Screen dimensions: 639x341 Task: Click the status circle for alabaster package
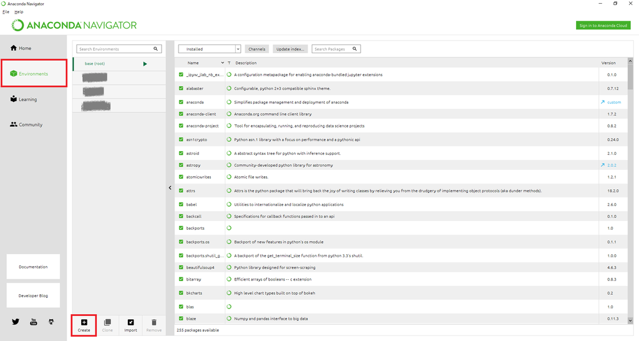click(x=229, y=88)
